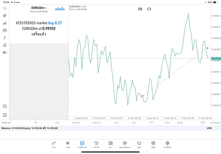This screenshot has width=221, height=154.
Task: Sort by the ประเภท type column
Action: point(76,123)
